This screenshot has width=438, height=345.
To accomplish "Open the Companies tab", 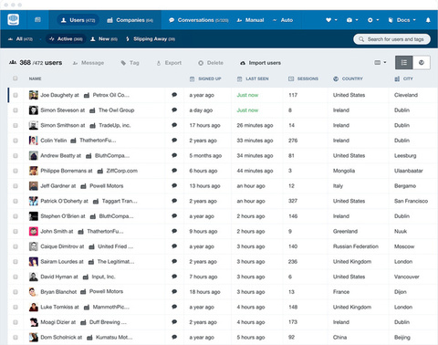I will [130, 20].
